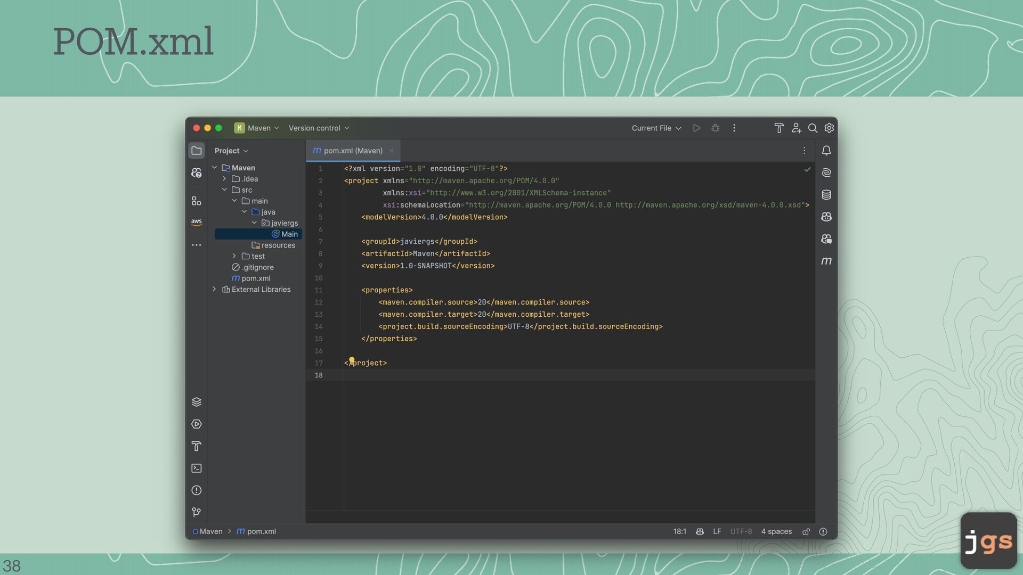This screenshot has height=575, width=1023.
Task: Click the 4 spaces indent setting
Action: click(776, 531)
